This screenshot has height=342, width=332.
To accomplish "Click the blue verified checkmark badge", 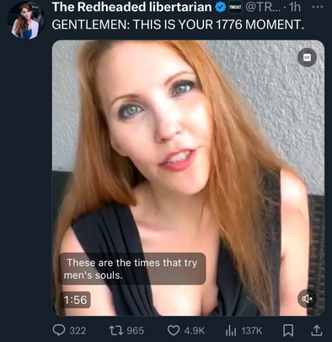I will coord(221,8).
